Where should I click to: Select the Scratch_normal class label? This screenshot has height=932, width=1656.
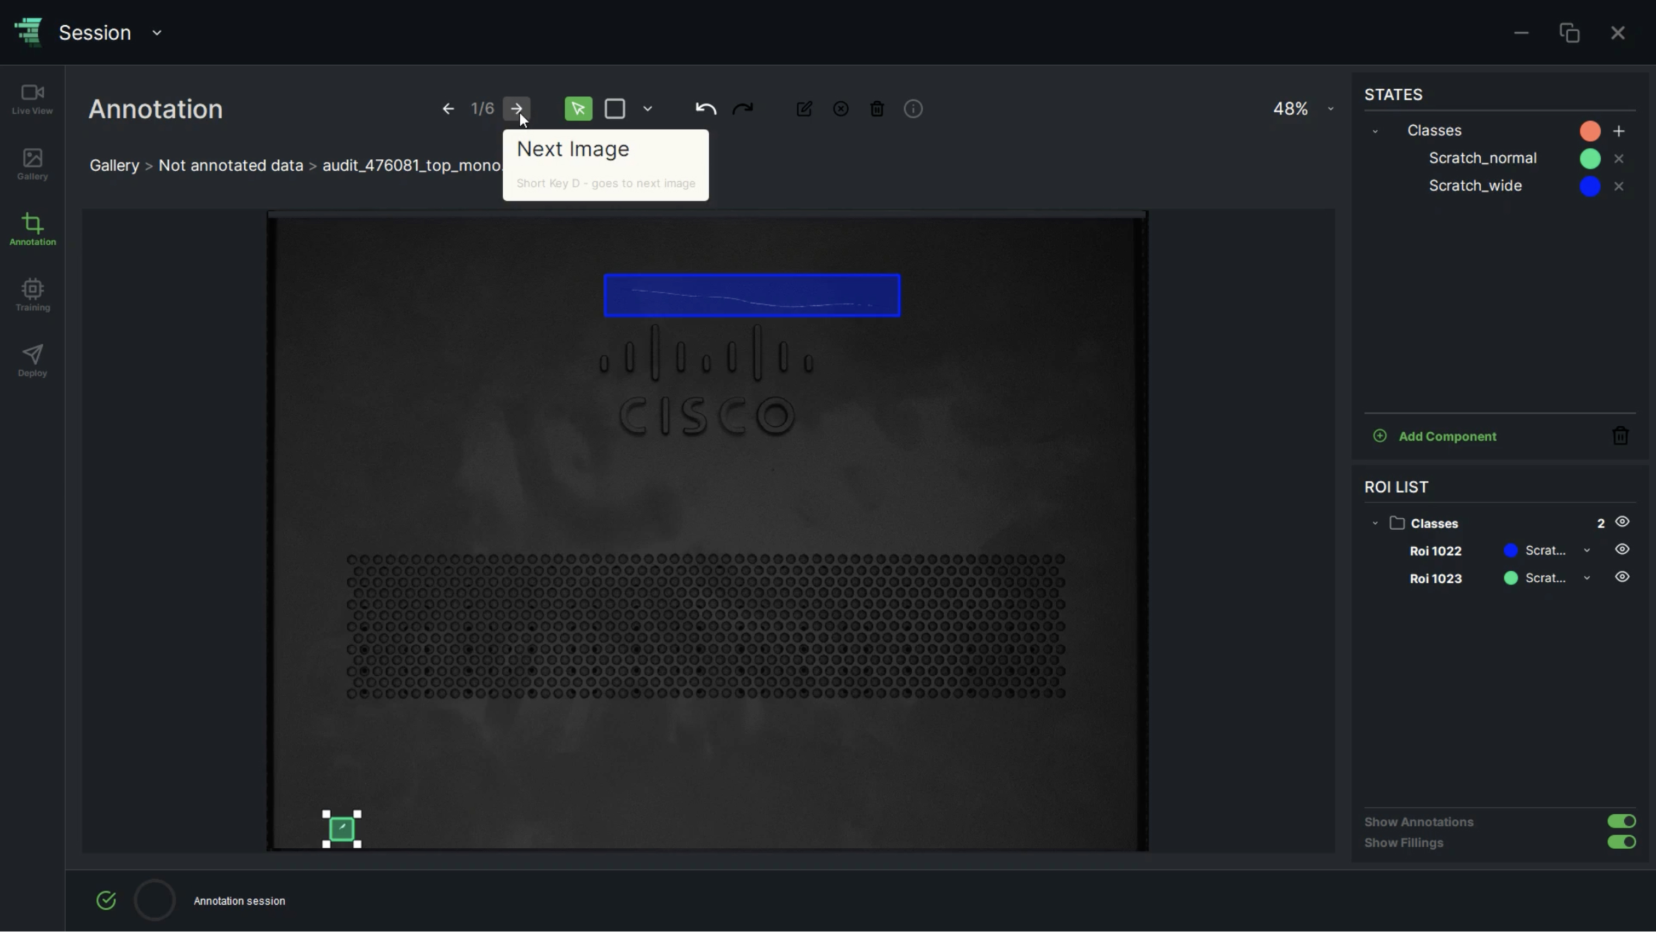click(1482, 158)
